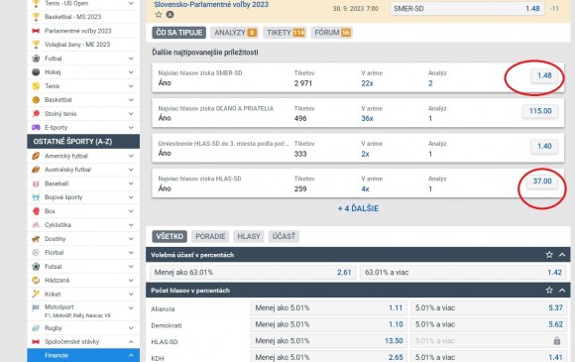Viewport: 575px width, 362px height.
Task: Click the Futsal ball icon
Action: pos(36,266)
